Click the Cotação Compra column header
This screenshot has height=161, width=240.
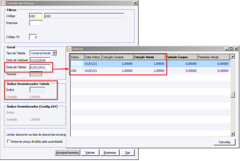[117, 57]
